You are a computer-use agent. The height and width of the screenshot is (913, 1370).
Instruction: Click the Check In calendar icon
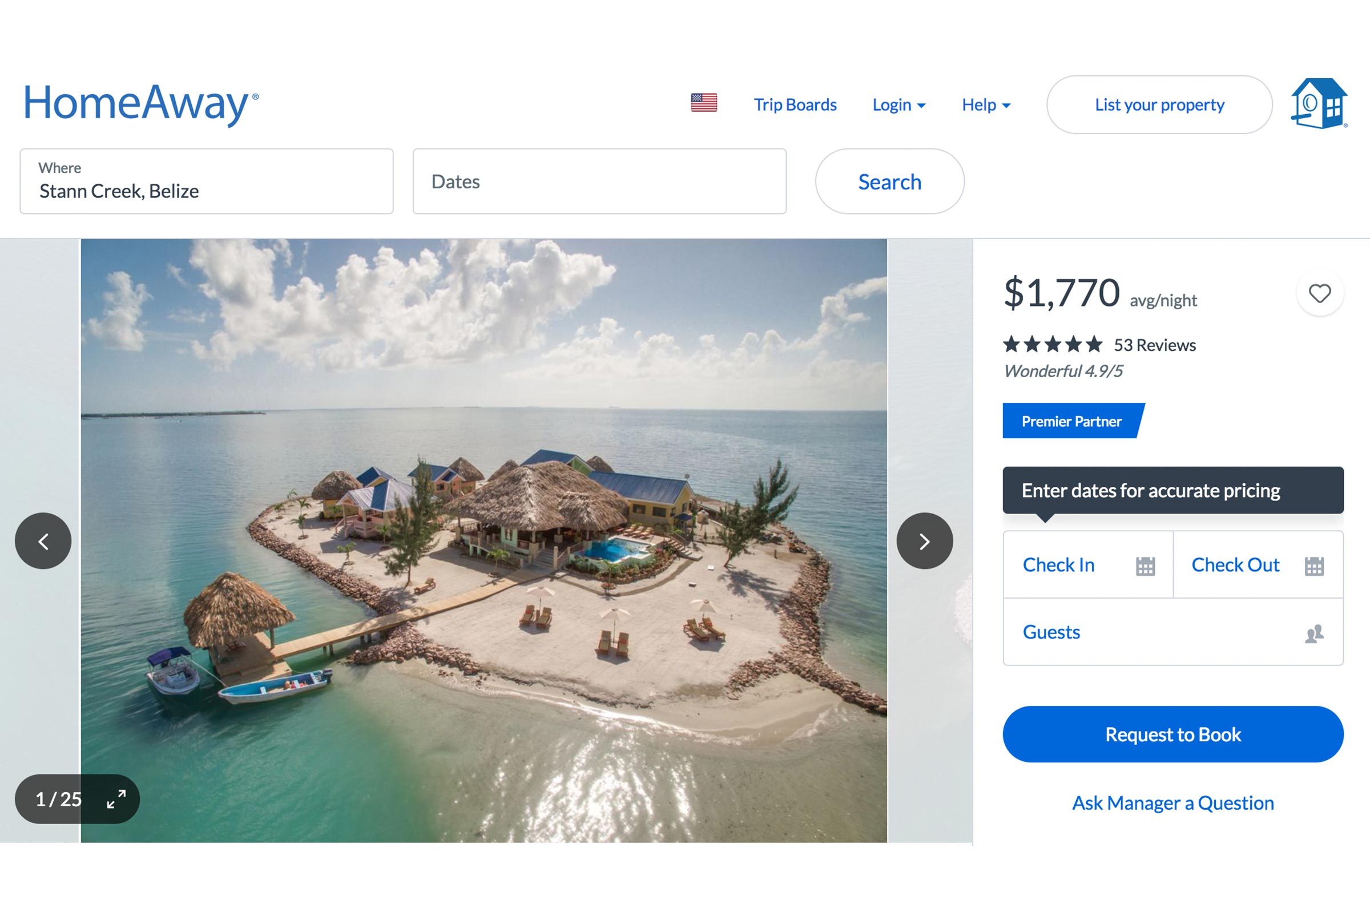click(1146, 564)
